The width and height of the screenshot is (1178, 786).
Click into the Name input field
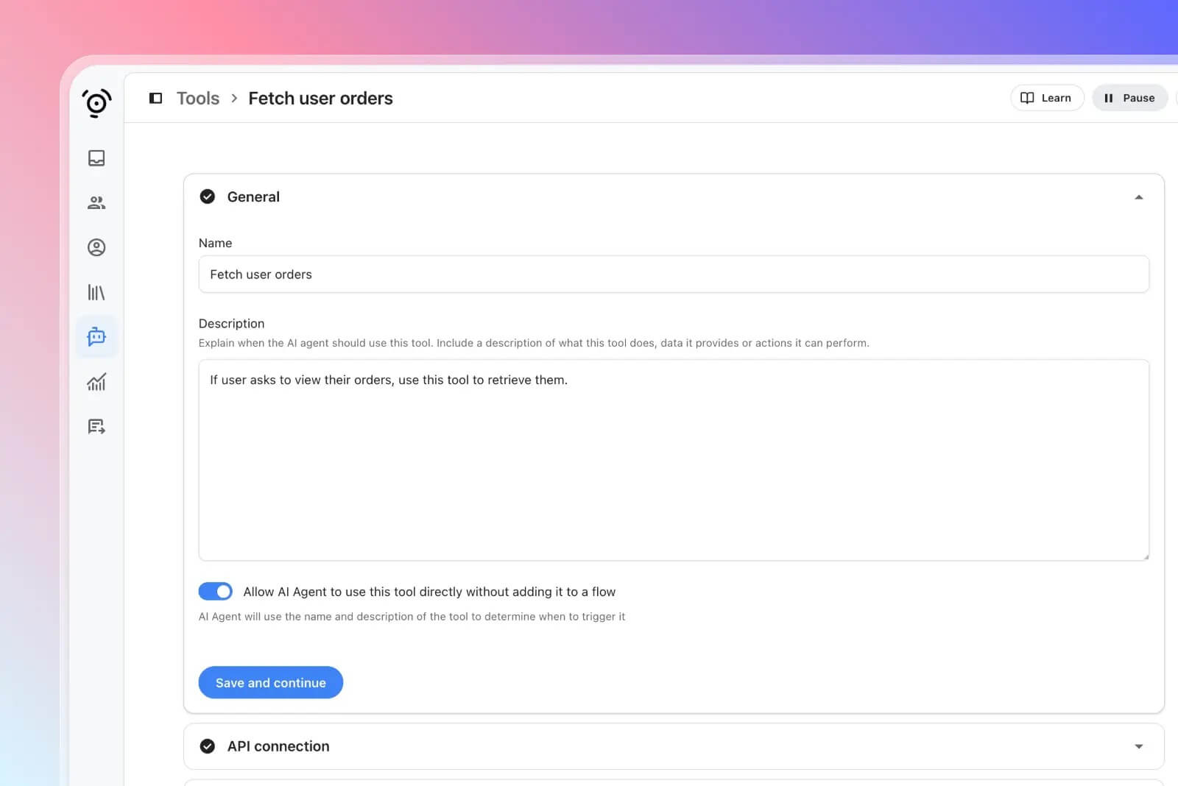click(x=673, y=275)
